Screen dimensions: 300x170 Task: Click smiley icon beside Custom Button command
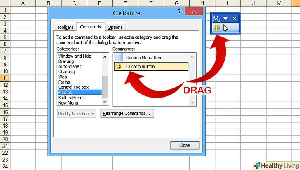point(118,66)
